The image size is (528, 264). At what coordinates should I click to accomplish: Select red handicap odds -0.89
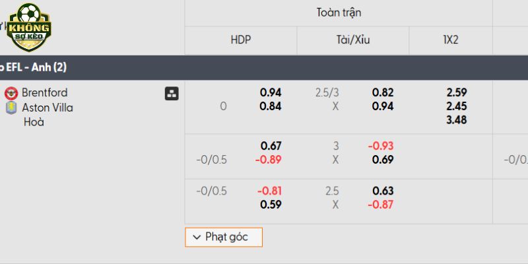click(268, 160)
